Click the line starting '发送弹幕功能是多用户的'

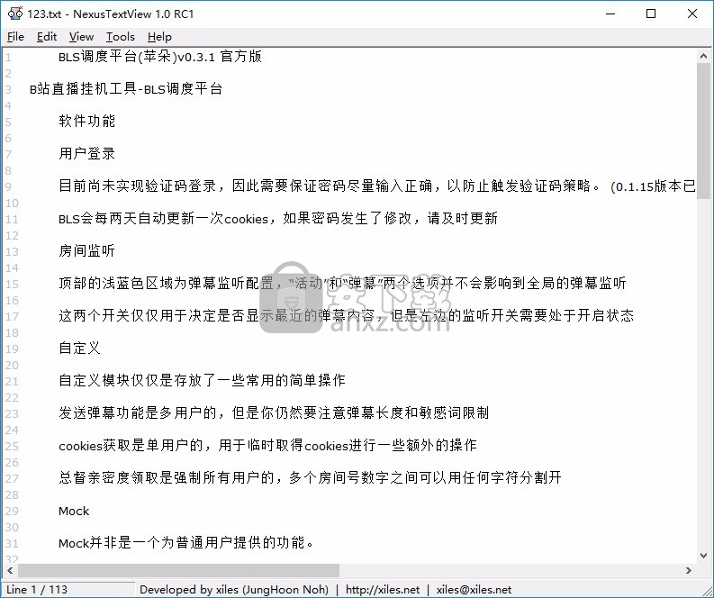point(274,412)
